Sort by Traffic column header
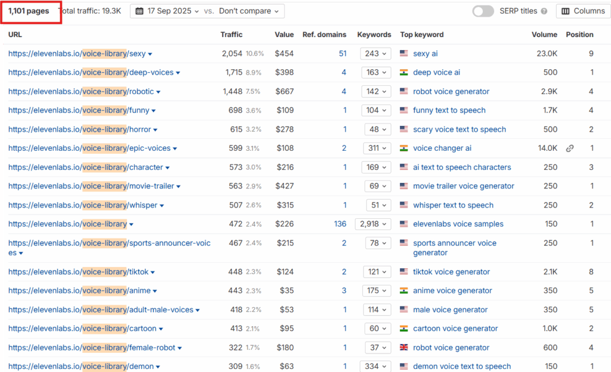 tap(232, 35)
